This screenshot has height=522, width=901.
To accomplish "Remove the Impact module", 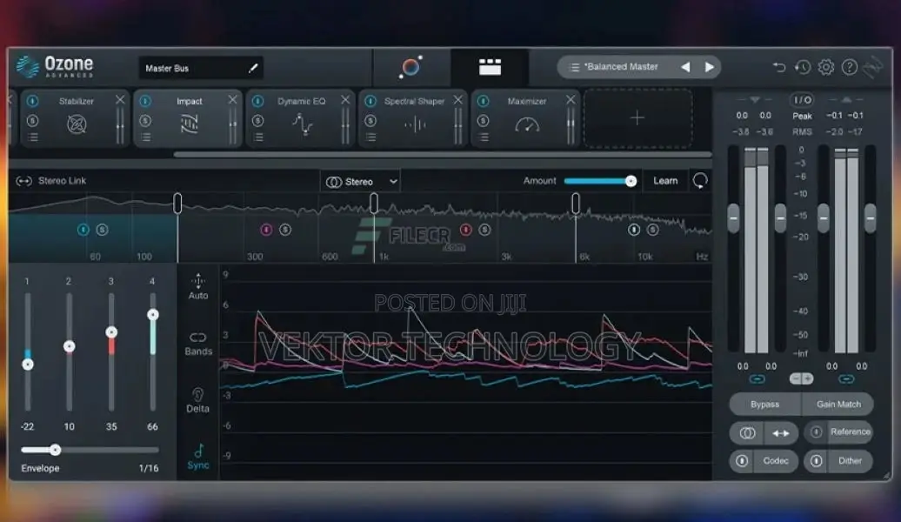I will 232,100.
